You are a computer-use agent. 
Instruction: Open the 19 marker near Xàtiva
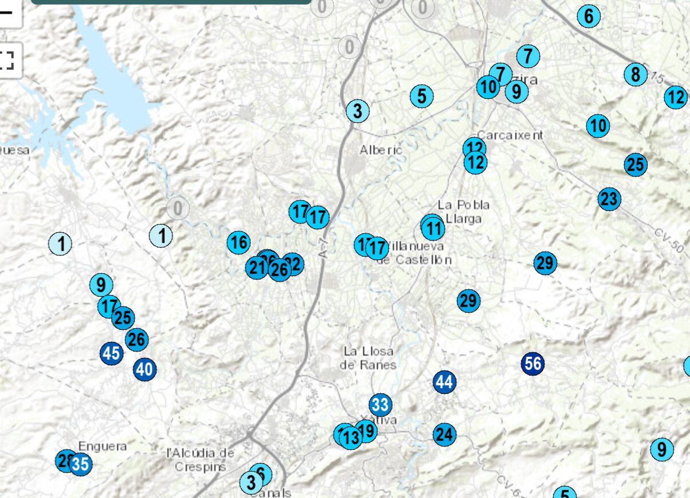click(367, 431)
